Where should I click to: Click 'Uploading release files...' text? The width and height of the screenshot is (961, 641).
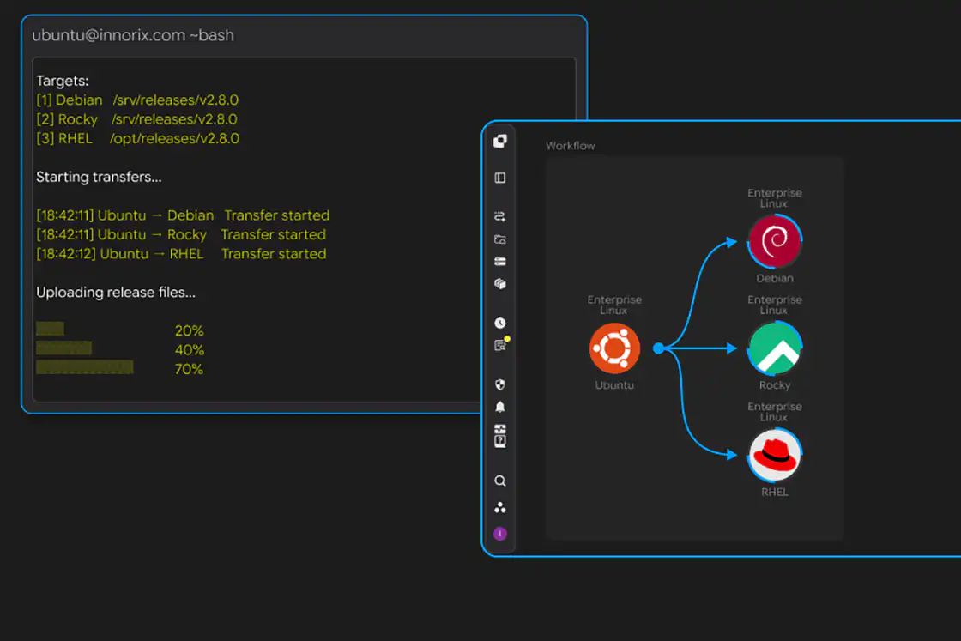click(116, 293)
